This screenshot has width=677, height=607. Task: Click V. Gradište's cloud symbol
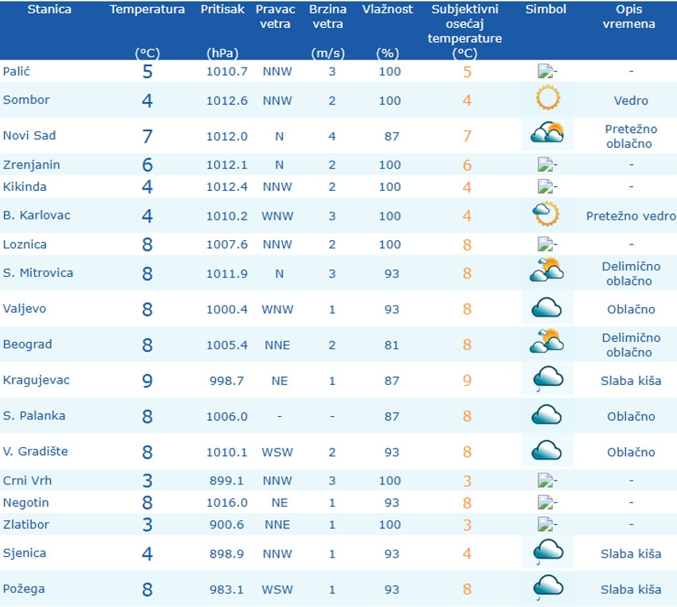pos(546,451)
